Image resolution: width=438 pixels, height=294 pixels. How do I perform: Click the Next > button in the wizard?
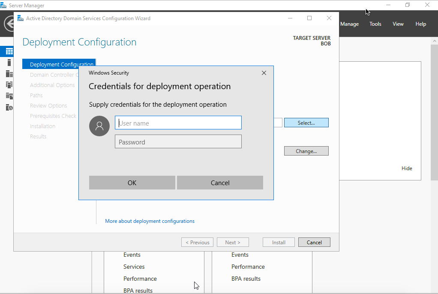[x=233, y=242]
